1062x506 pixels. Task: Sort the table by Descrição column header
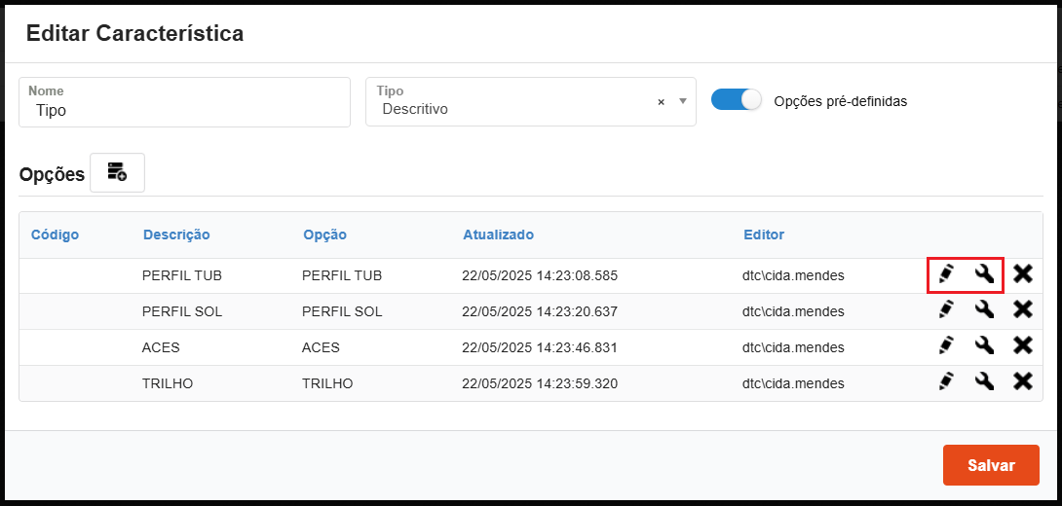coord(176,235)
